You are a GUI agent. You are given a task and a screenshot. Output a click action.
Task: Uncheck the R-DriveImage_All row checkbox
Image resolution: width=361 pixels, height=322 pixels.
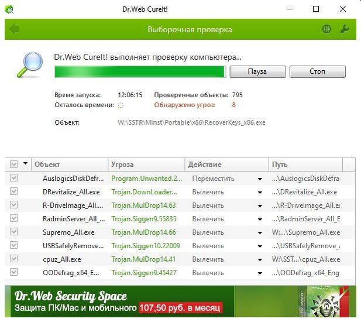pos(14,205)
